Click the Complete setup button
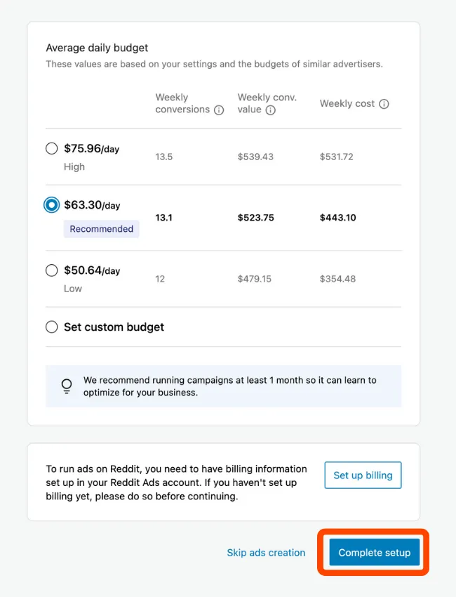The height and width of the screenshot is (597, 456). pyautogui.click(x=374, y=553)
